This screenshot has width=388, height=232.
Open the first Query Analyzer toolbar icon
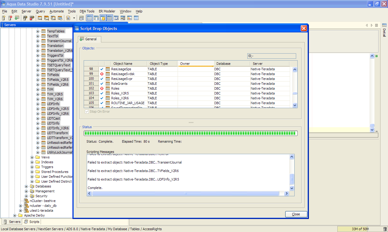tap(40, 18)
